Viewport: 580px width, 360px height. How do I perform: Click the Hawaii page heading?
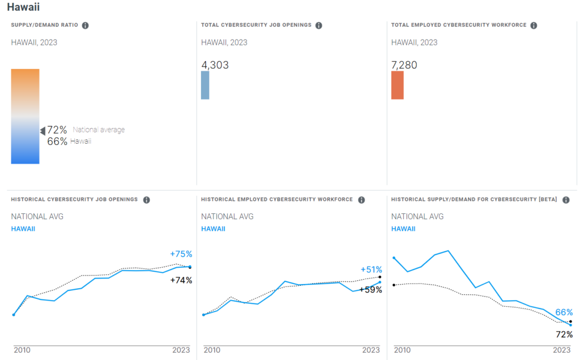[23, 7]
